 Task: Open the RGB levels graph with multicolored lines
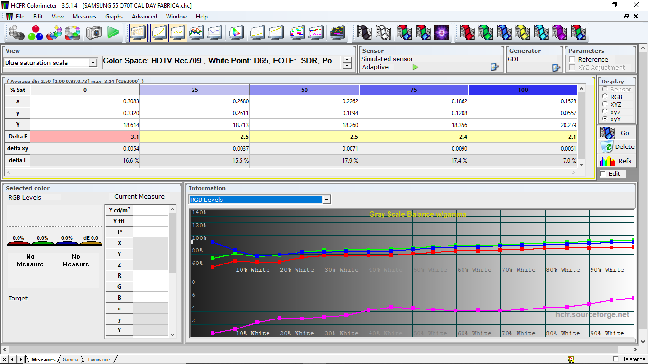pos(196,33)
